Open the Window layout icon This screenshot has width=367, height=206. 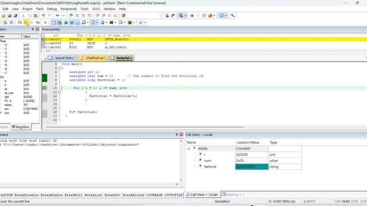[222, 15]
